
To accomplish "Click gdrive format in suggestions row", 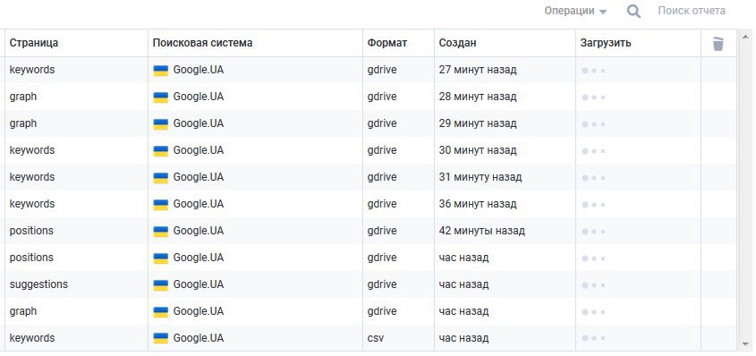I will coord(382,284).
